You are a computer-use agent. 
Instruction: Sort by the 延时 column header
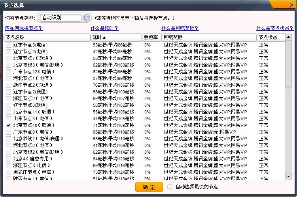[116, 37]
